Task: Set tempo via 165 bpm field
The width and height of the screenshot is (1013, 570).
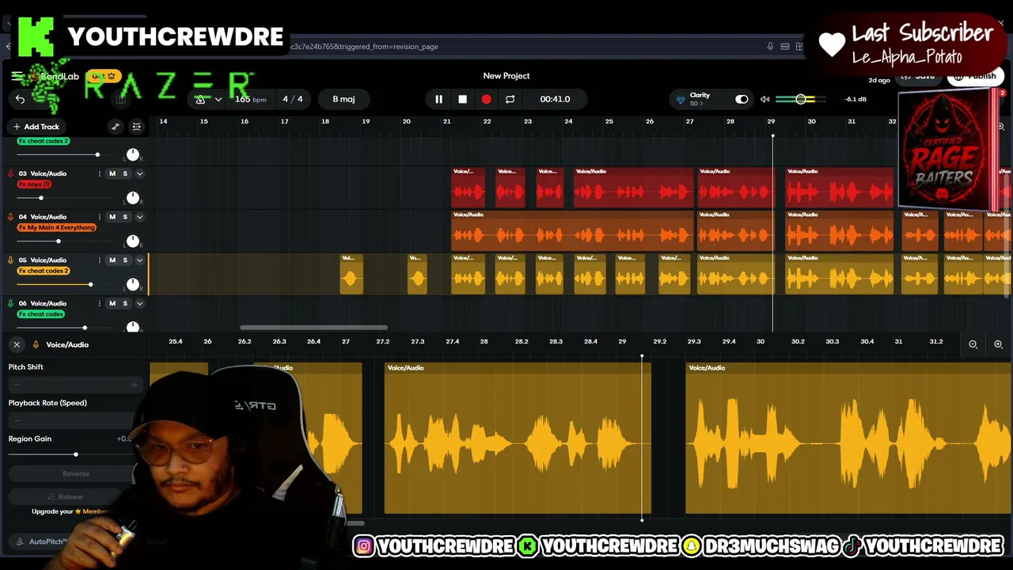Action: coord(250,99)
